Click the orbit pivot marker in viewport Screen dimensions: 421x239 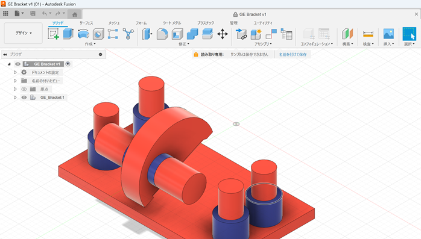coord(236,124)
